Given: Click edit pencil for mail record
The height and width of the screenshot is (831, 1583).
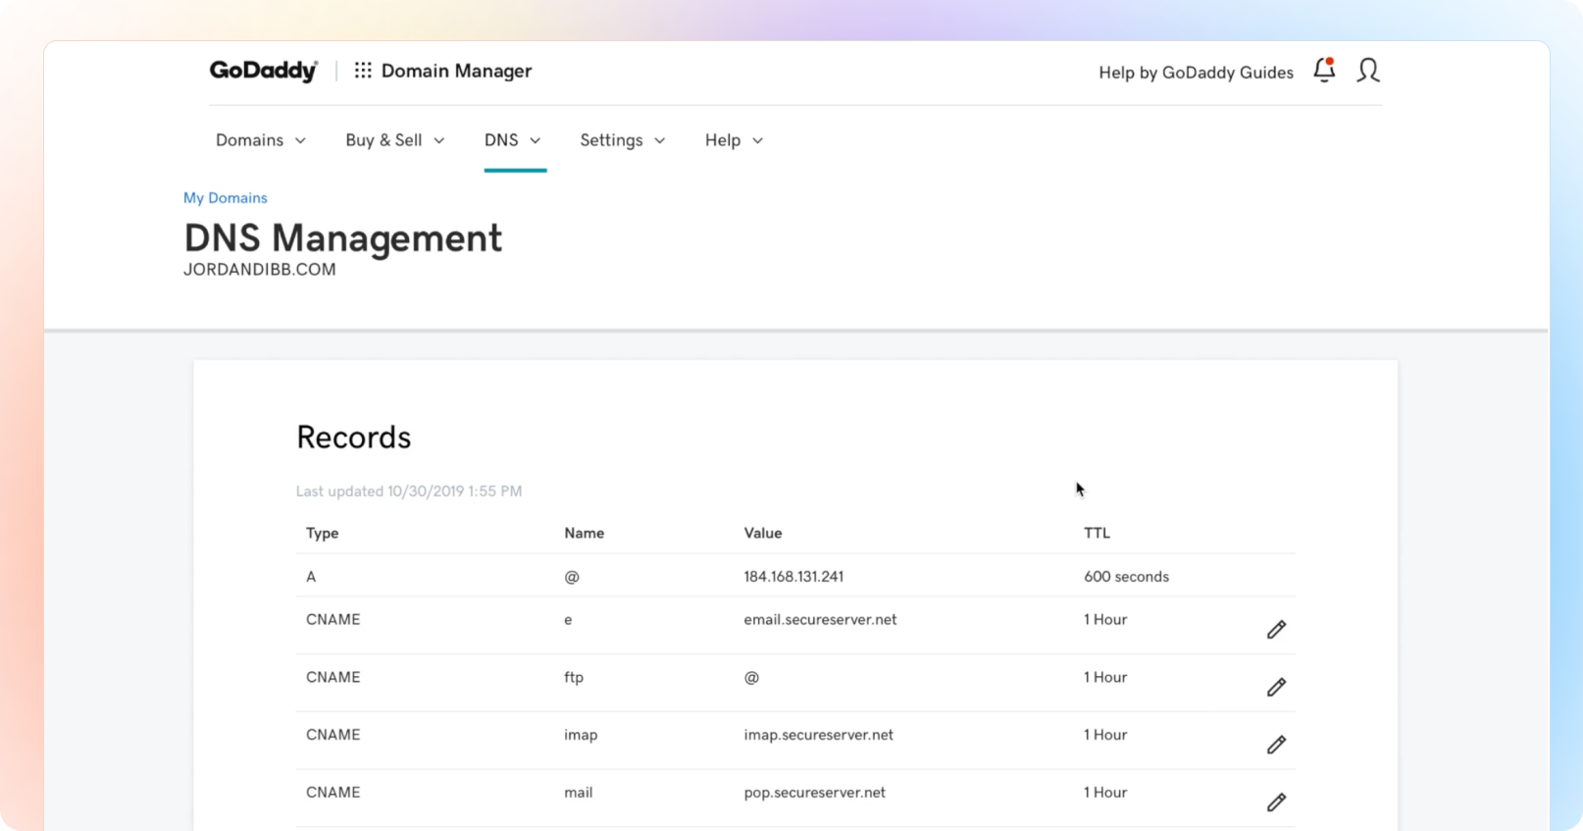Looking at the screenshot, I should 1276,803.
